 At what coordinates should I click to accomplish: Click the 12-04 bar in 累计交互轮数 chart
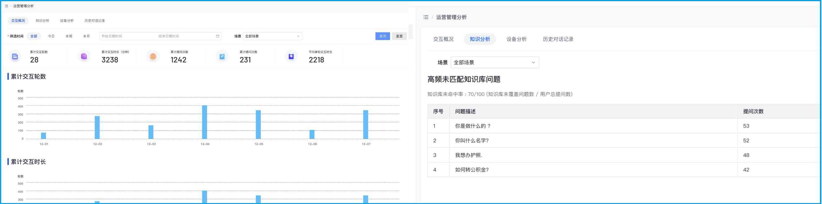[x=204, y=122]
